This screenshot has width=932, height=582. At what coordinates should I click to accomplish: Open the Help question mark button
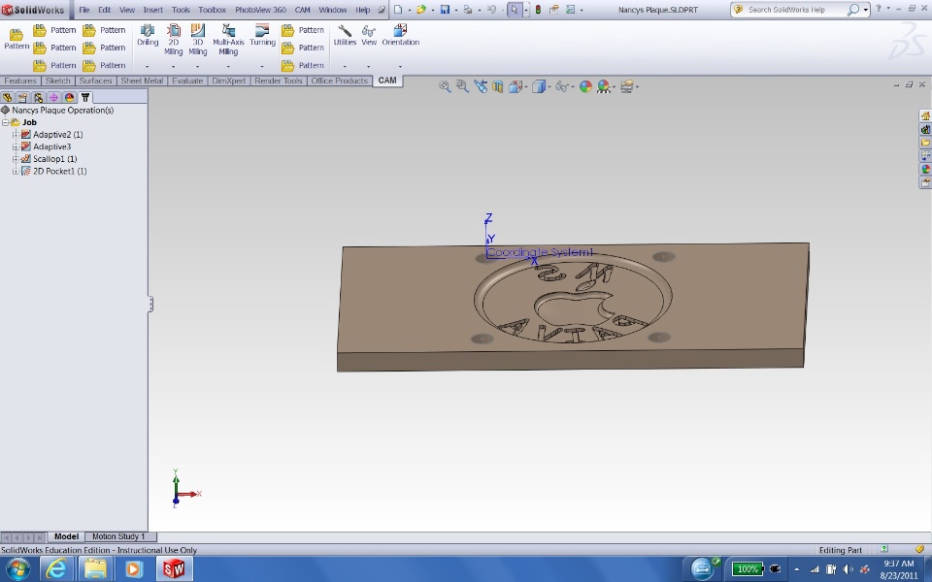[x=878, y=9]
